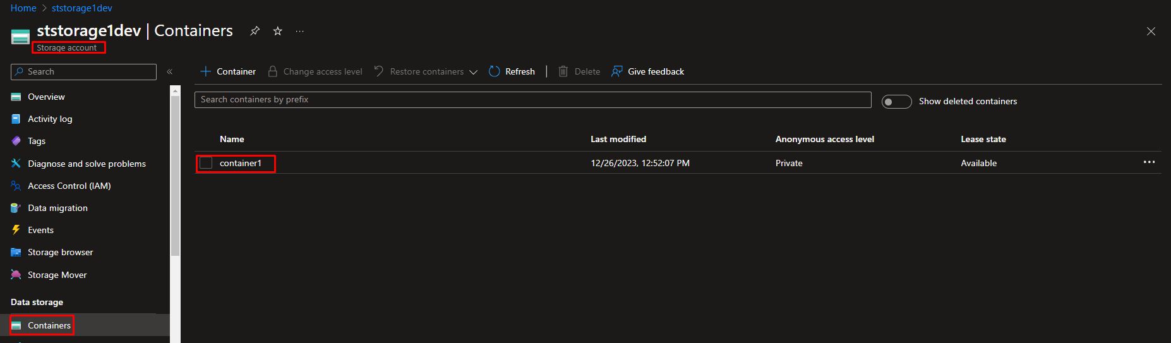Close the Containers blade

[x=1151, y=32]
